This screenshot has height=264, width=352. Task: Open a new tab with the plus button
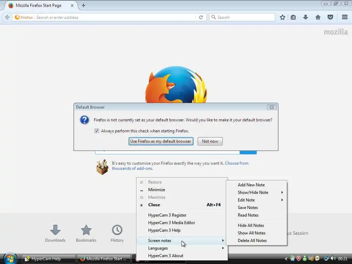[83, 5]
